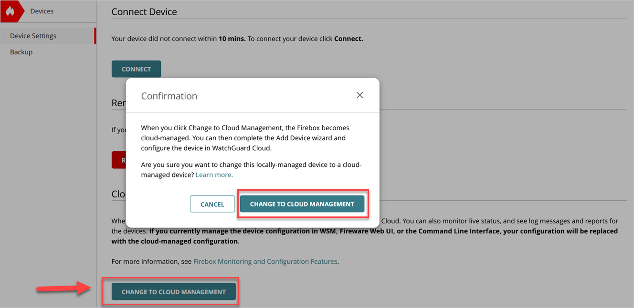The image size is (634, 308).
Task: Cancel the cloud management confirmation
Action: [212, 204]
